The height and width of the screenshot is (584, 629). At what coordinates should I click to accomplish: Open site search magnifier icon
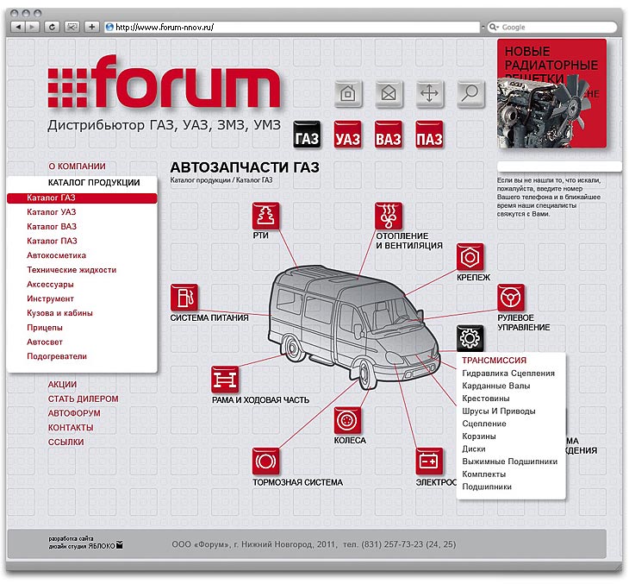point(470,93)
